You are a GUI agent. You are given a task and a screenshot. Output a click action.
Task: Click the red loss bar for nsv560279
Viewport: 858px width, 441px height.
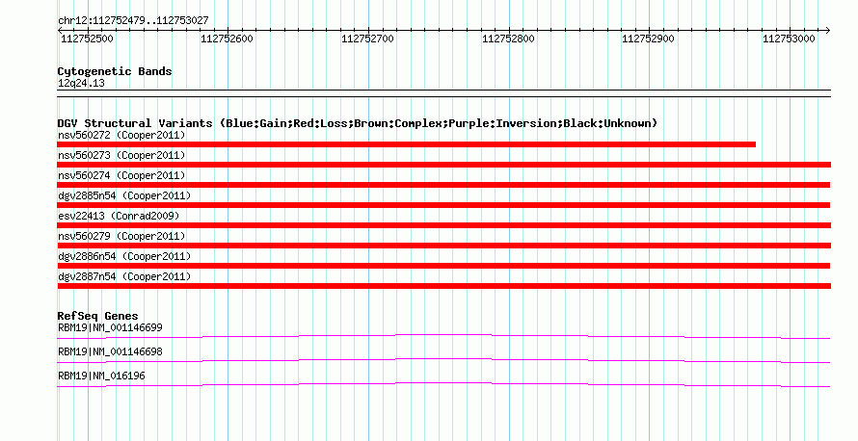(x=444, y=246)
